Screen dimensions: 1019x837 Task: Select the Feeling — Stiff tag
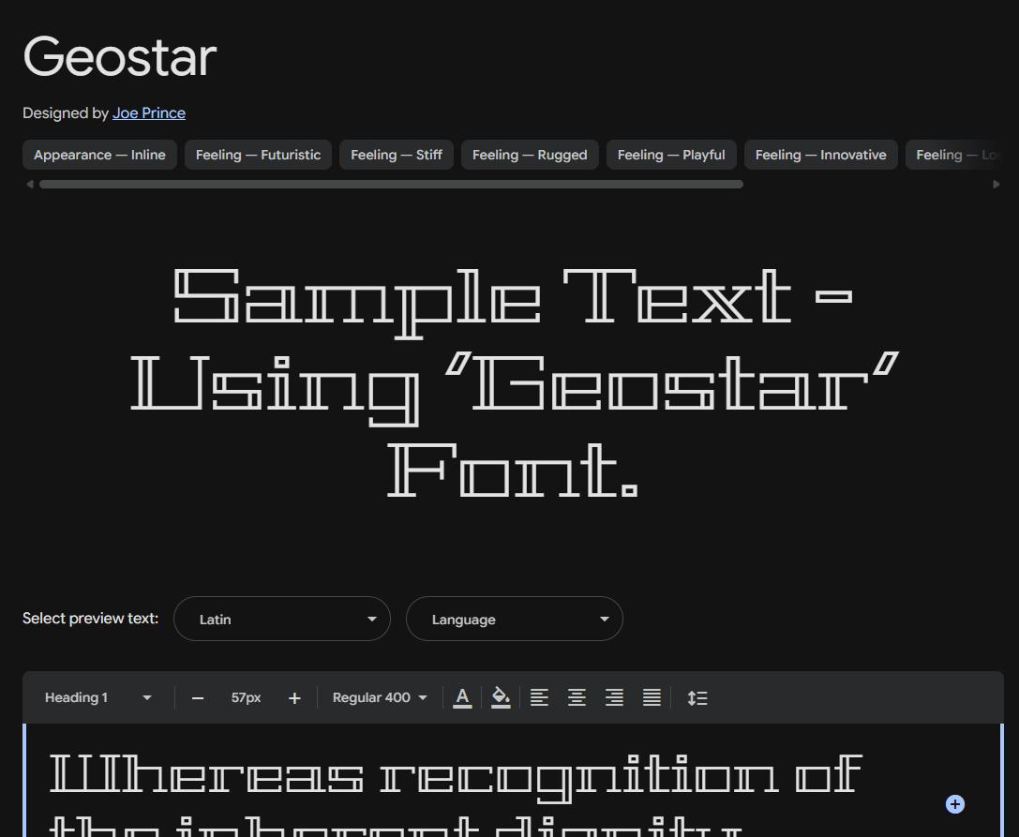click(397, 155)
